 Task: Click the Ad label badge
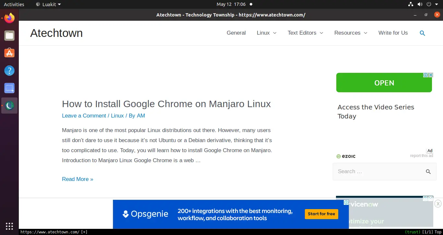(x=430, y=151)
